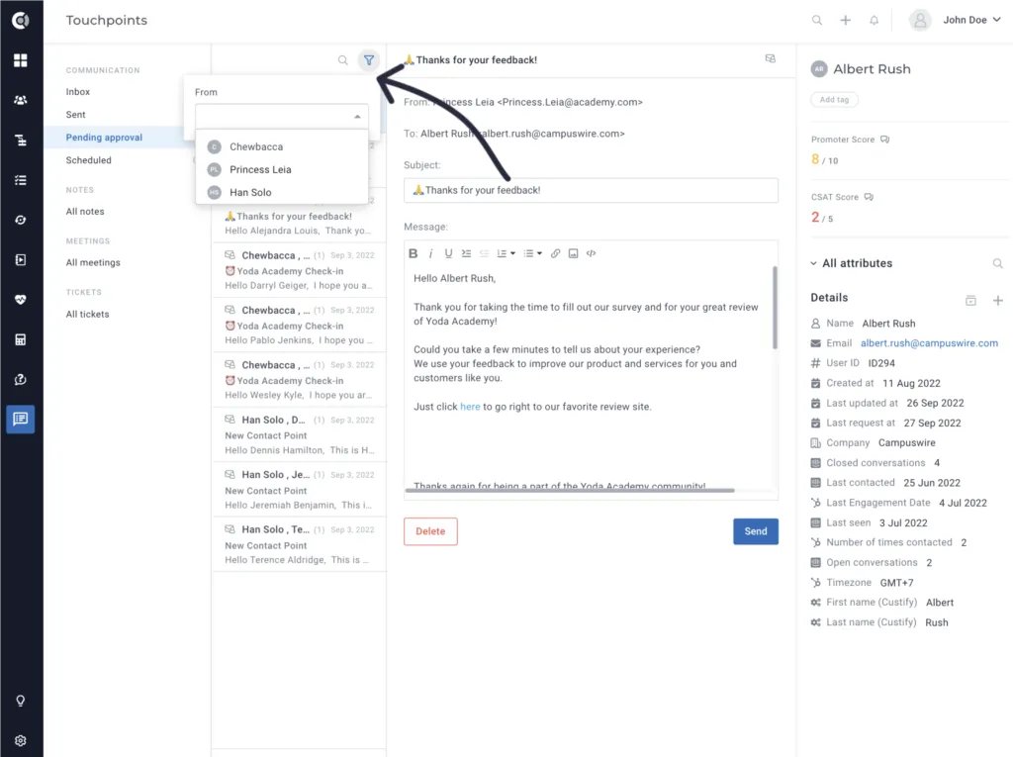This screenshot has height=757, width=1013.
Task: Click the Delete button
Action: (x=430, y=531)
